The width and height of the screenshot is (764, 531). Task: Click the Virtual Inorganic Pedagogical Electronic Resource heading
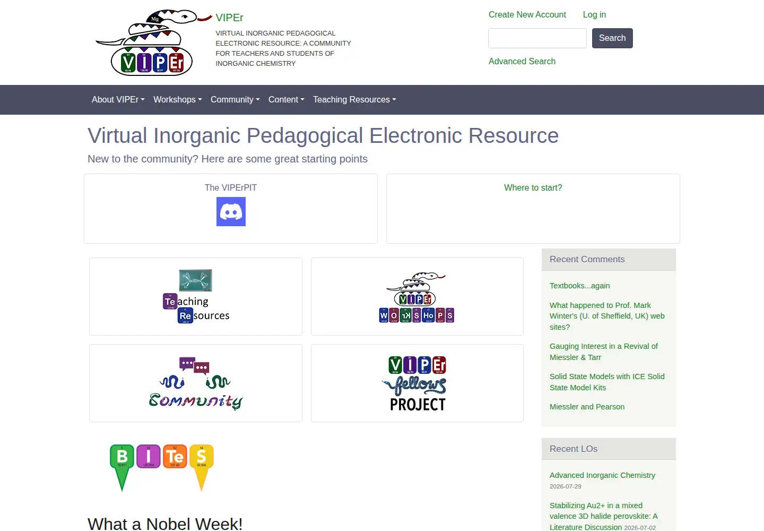pos(323,135)
